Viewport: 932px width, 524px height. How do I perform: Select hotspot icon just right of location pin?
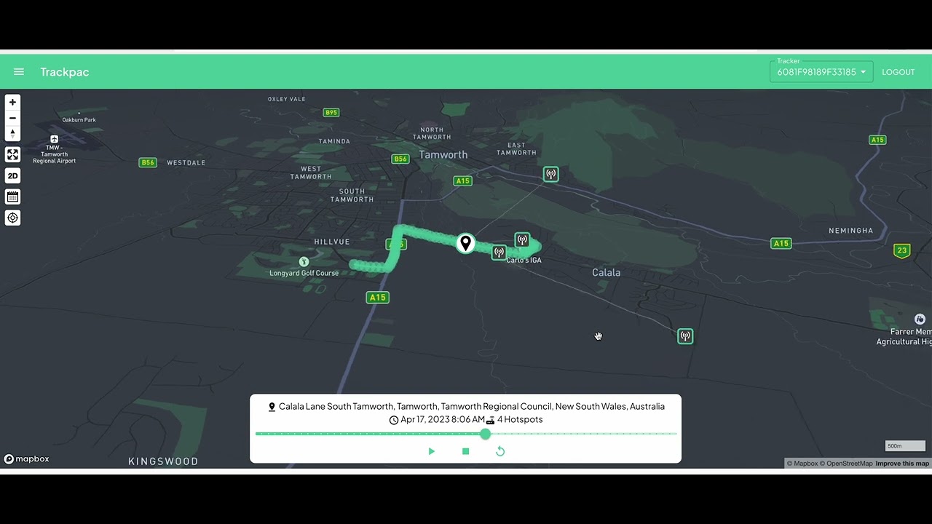[x=499, y=253]
